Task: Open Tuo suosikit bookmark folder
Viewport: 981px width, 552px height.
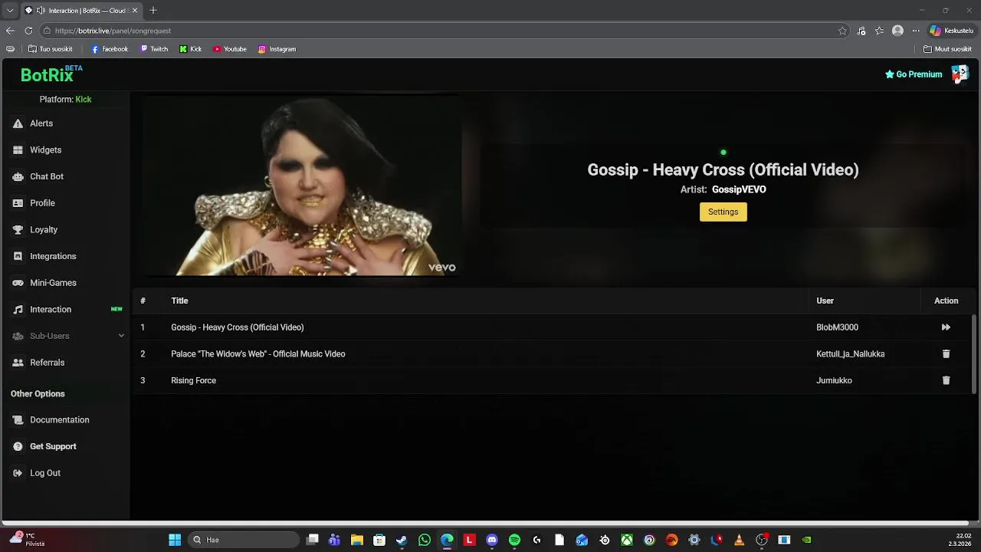Action: click(x=51, y=49)
